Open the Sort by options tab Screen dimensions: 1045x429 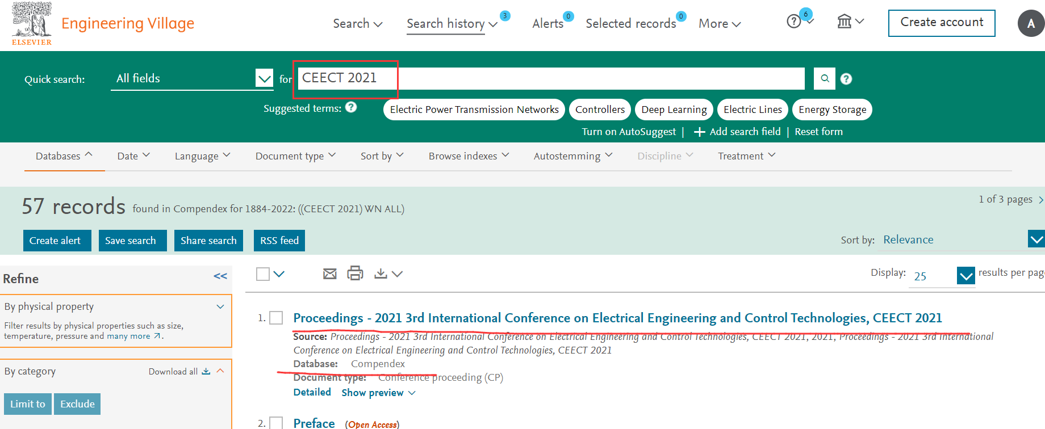click(382, 156)
